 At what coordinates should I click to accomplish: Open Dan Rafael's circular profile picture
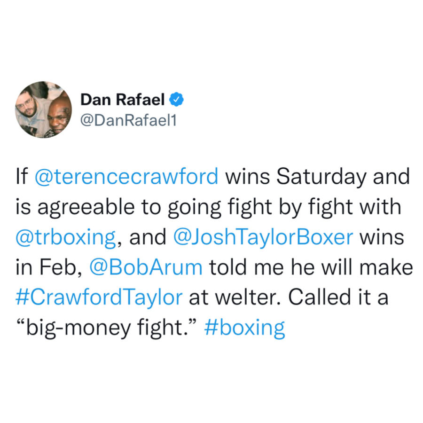tap(43, 110)
